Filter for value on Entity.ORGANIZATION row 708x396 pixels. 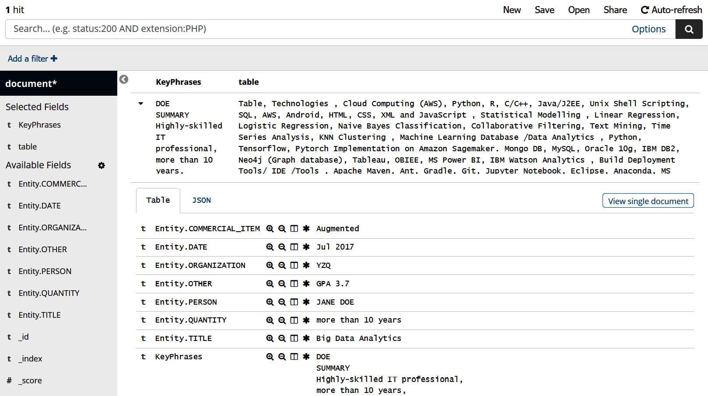tap(270, 265)
